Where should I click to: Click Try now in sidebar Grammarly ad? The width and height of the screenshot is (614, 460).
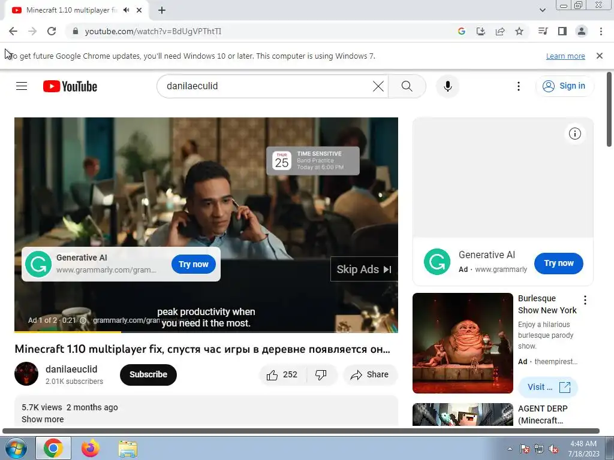[558, 264]
